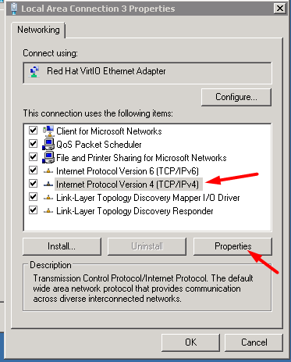This screenshot has height=362, width=291.
Task: Click the QoS Packet Scheduler icon
Action: pos(48,144)
